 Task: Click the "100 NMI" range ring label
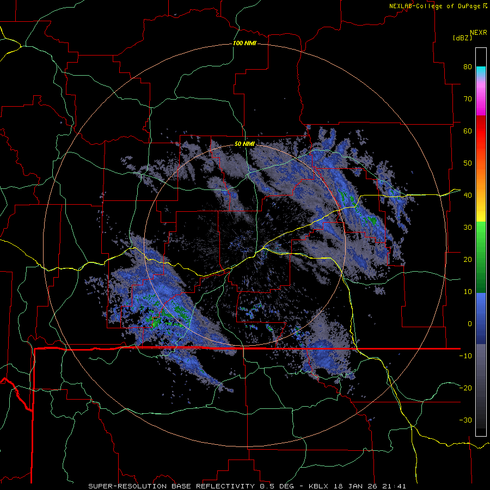244,43
